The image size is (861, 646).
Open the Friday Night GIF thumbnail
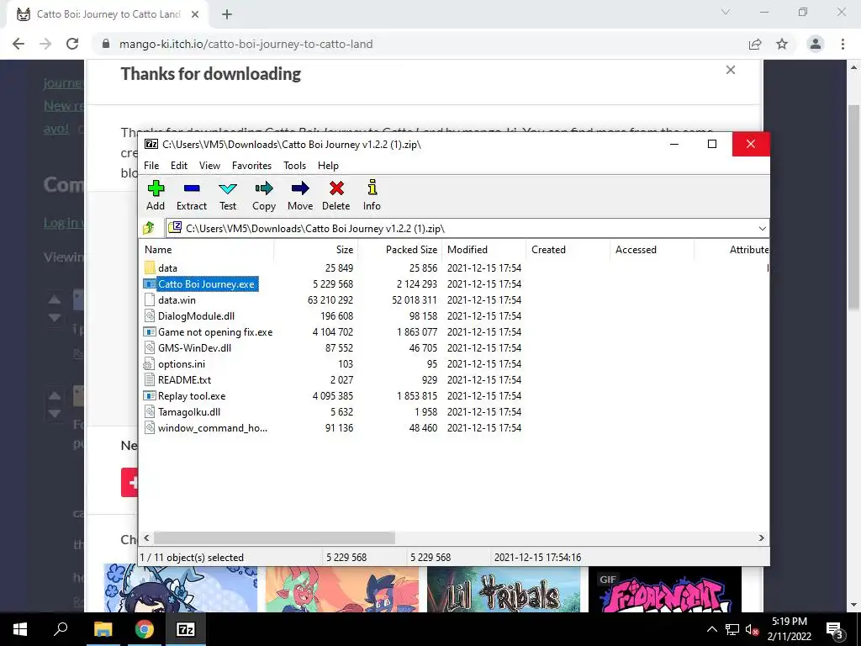665,589
